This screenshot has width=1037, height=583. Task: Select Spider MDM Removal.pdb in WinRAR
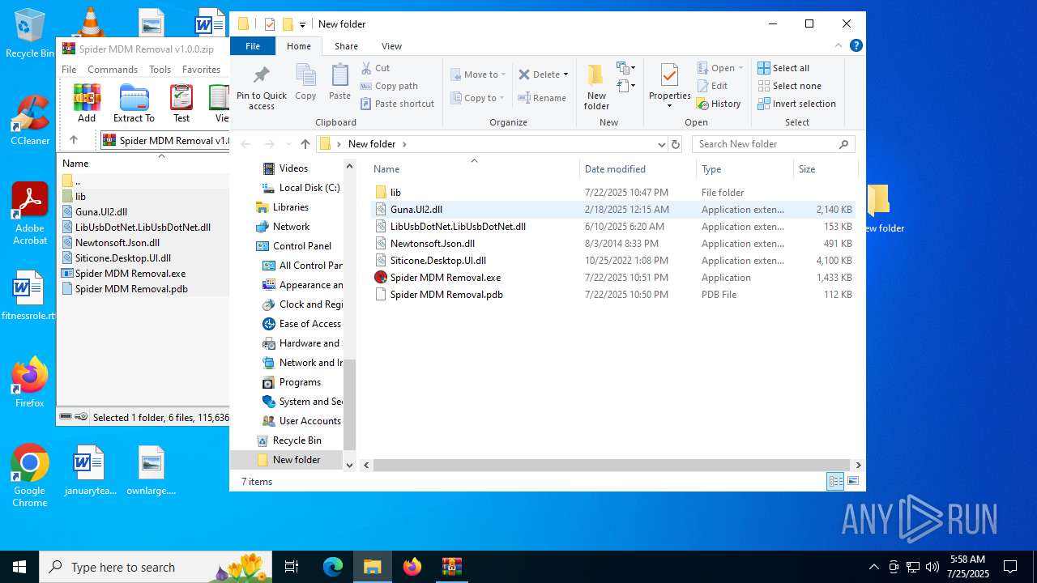coord(130,289)
